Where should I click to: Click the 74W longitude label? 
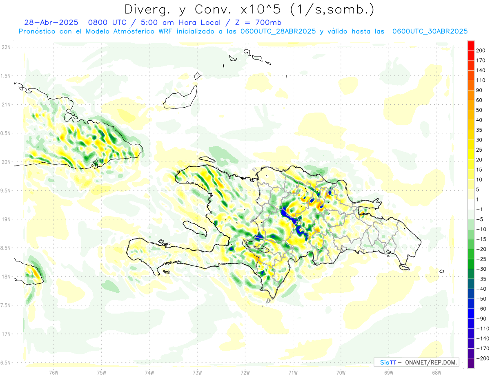pyautogui.click(x=149, y=372)
